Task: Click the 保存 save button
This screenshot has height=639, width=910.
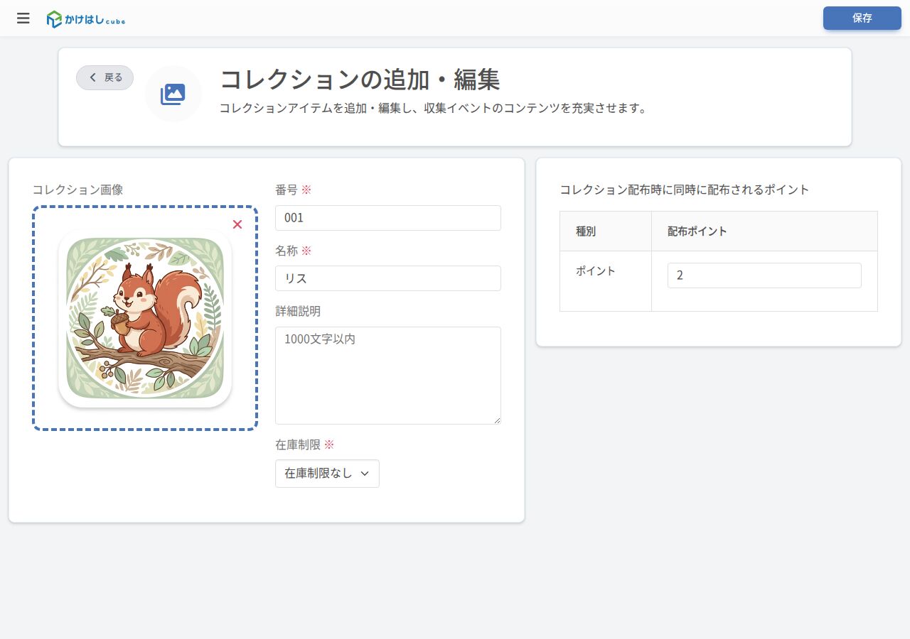Action: coord(862,18)
